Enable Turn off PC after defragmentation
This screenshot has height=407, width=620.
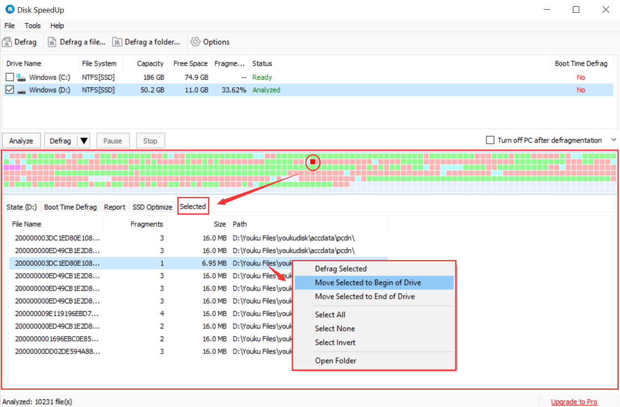click(490, 140)
